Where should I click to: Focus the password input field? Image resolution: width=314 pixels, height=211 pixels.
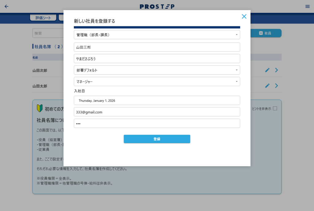click(x=157, y=123)
